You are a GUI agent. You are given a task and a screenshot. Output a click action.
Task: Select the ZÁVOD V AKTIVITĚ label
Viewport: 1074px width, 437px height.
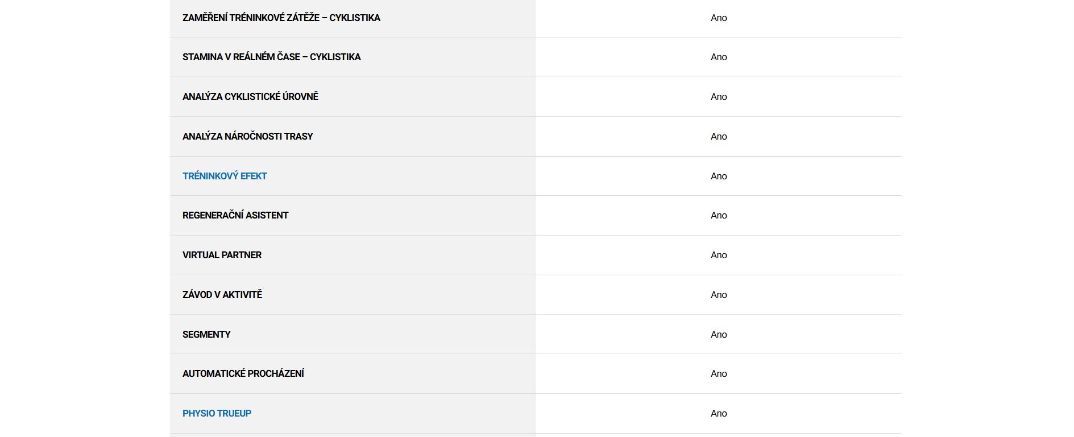pos(222,295)
